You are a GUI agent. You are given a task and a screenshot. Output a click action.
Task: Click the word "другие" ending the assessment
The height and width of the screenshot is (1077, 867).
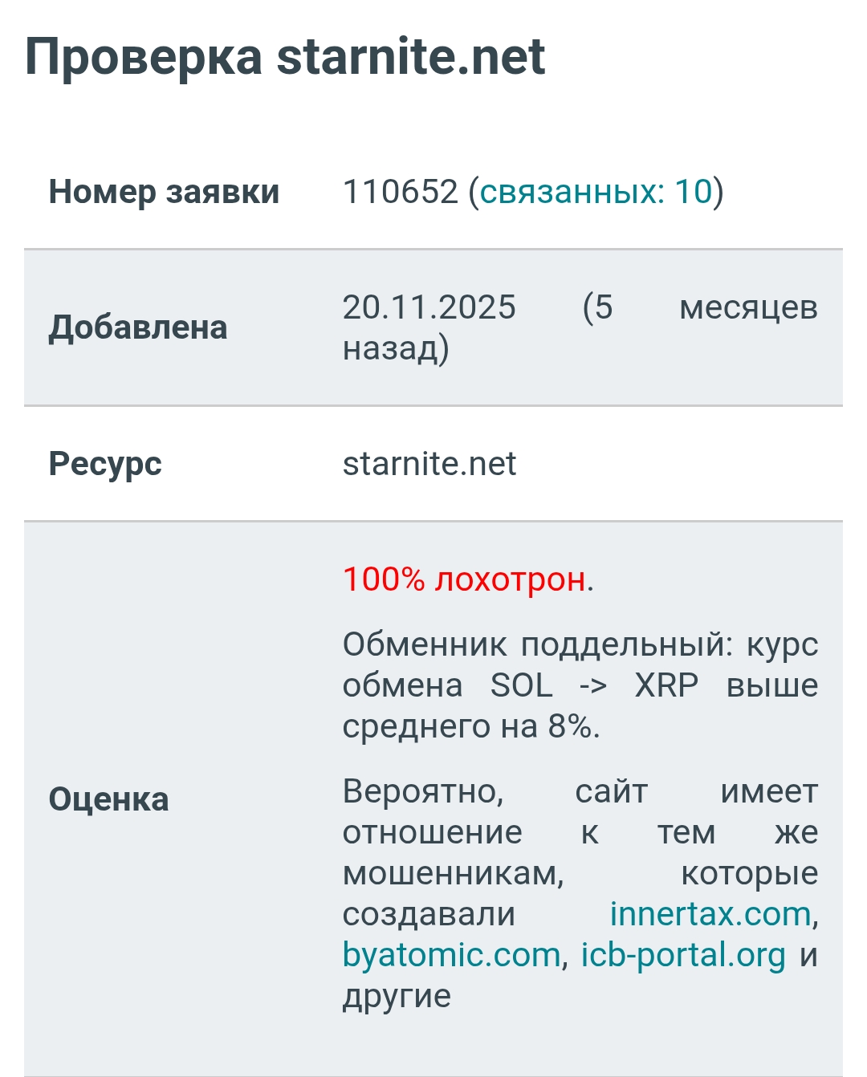pos(397,996)
